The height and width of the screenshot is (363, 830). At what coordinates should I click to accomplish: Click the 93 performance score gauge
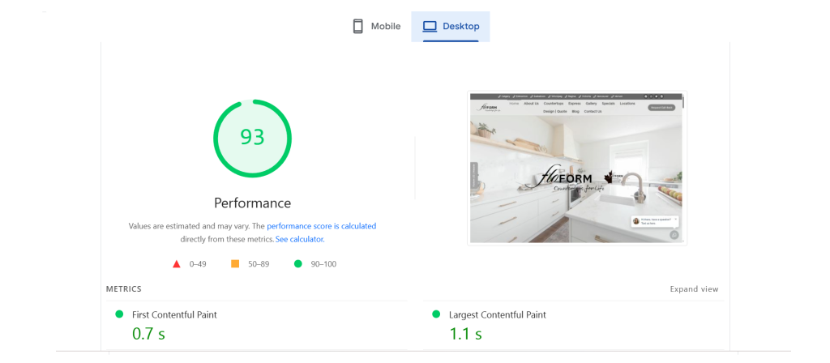[x=252, y=138]
